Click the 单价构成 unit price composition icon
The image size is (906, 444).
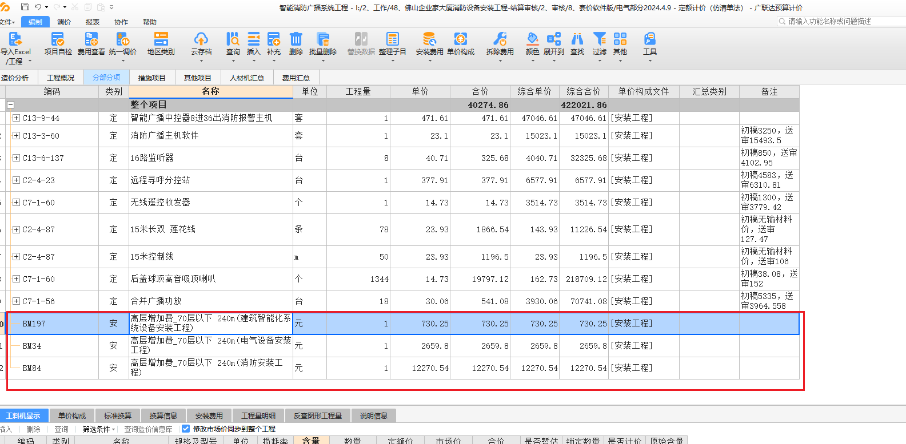pyautogui.click(x=461, y=39)
